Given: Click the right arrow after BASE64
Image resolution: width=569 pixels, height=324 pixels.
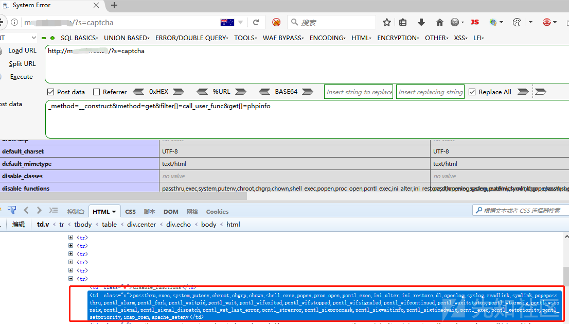Looking at the screenshot, I should click(x=307, y=92).
